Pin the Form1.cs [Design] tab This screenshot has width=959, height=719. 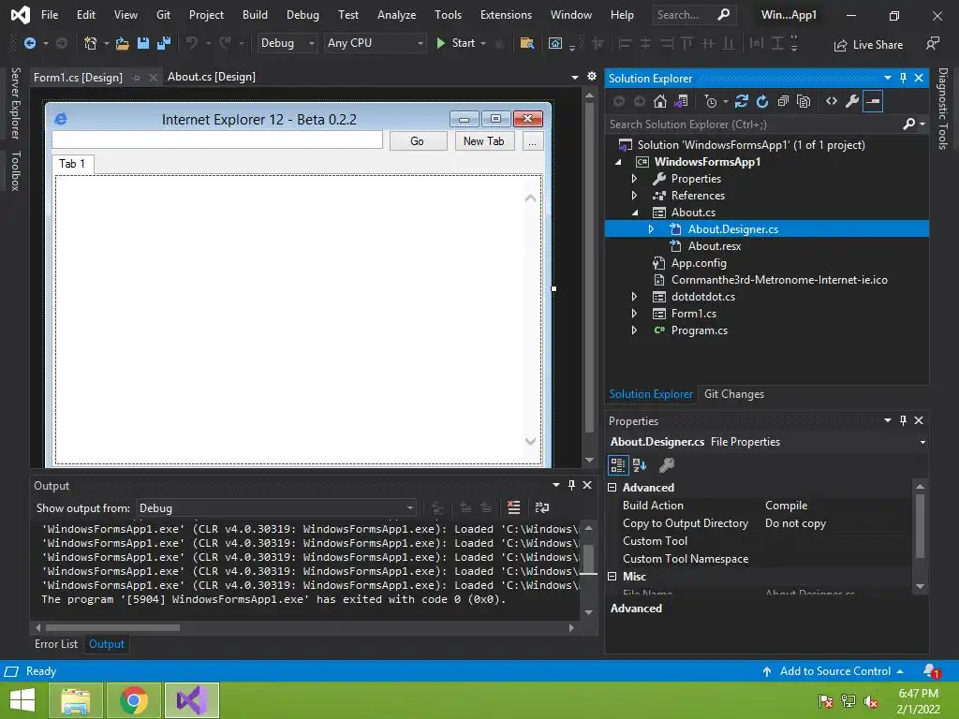coord(137,78)
